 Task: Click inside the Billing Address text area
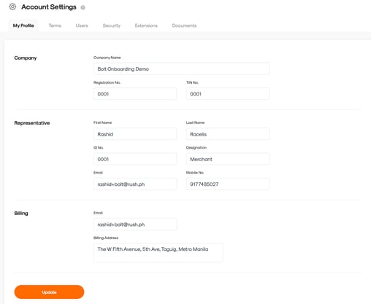pos(158,253)
